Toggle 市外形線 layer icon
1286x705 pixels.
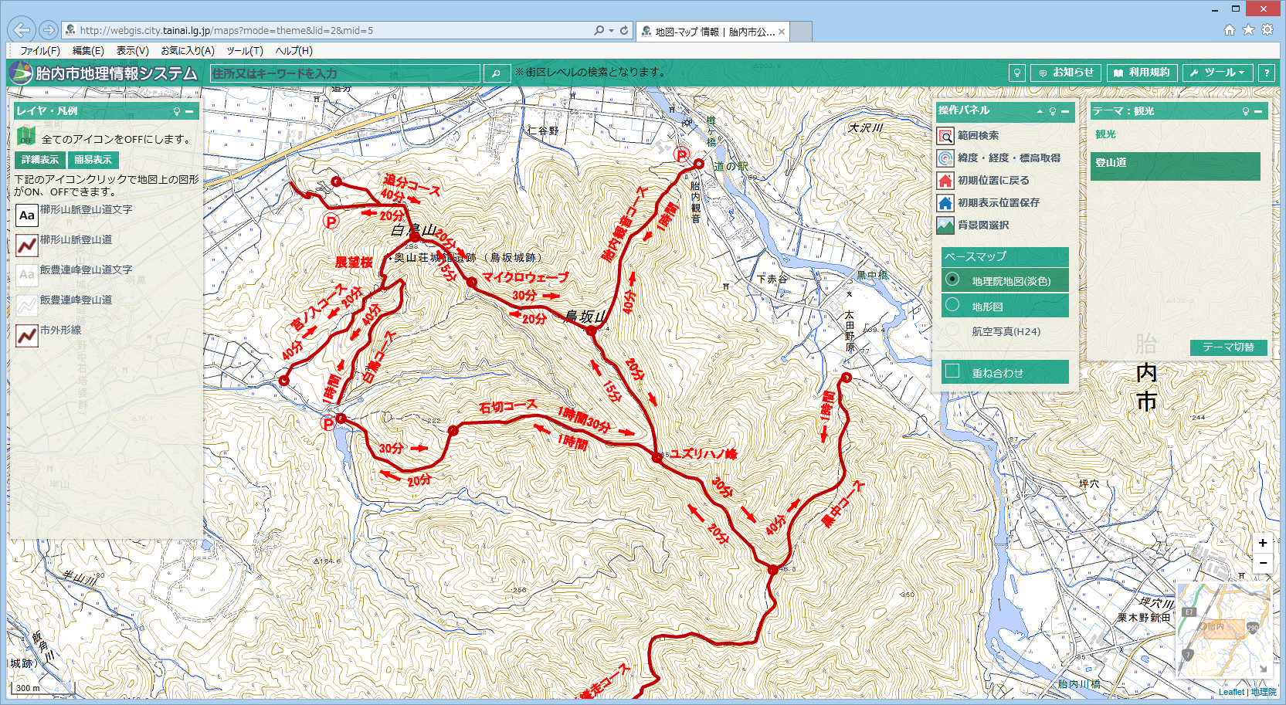(26, 336)
